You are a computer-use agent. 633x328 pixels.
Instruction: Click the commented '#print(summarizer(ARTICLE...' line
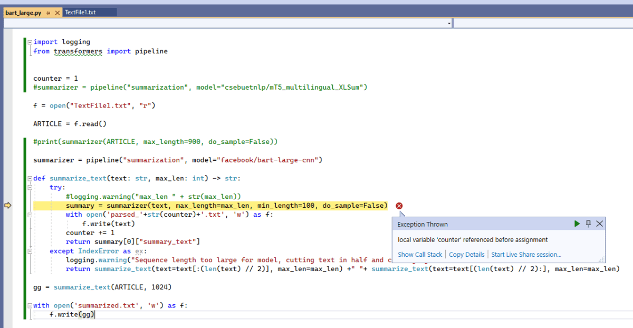155,142
